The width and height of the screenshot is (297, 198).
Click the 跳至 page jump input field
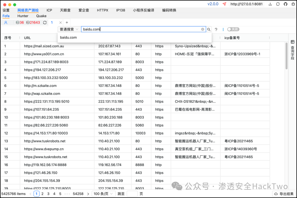pyautogui.click(x=132, y=194)
